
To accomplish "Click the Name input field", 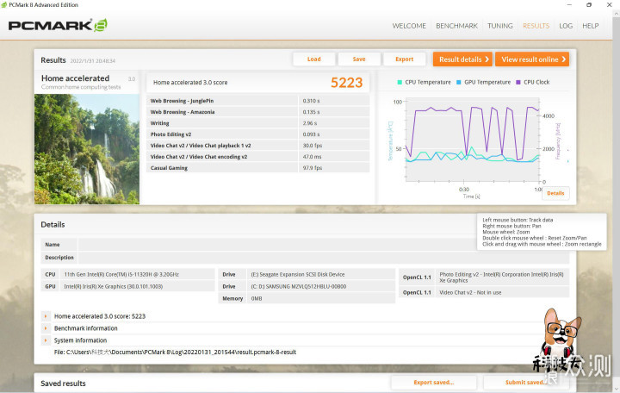I will [324, 245].
